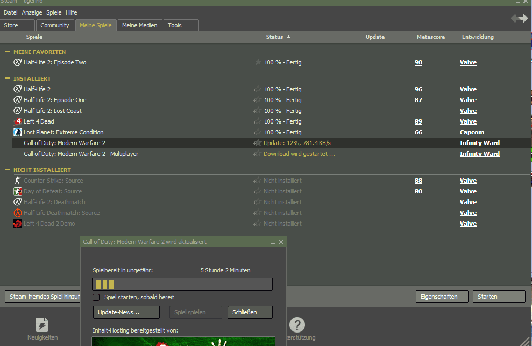Click the 'Update: 12%, 781.4 KB/s' status text
The width and height of the screenshot is (532, 346).
point(297,143)
